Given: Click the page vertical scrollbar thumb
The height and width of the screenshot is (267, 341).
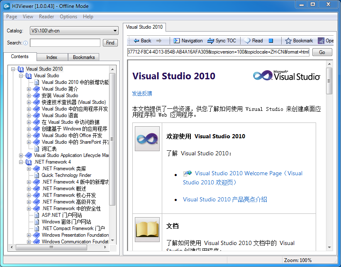Looking at the screenshot, I should [x=329, y=81].
